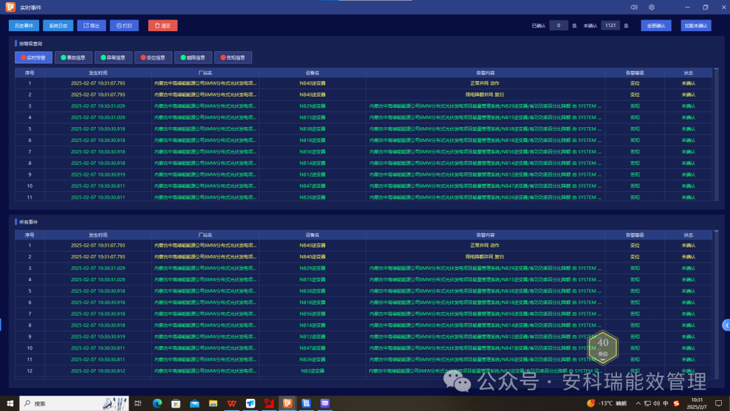Click the speaker sound icon in title bar

coord(634,7)
